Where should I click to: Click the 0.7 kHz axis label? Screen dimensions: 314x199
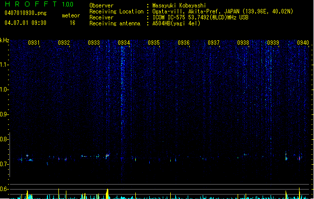pos(4,164)
